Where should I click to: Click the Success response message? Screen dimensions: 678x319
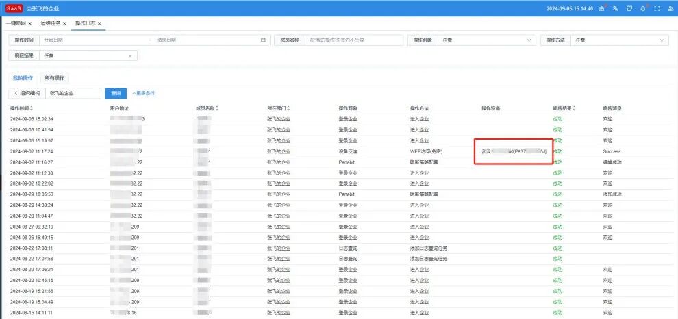(612, 151)
